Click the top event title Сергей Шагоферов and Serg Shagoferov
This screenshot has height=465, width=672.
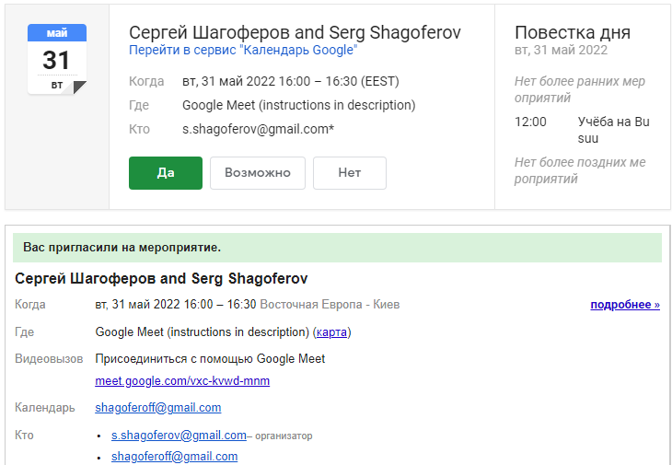click(295, 32)
